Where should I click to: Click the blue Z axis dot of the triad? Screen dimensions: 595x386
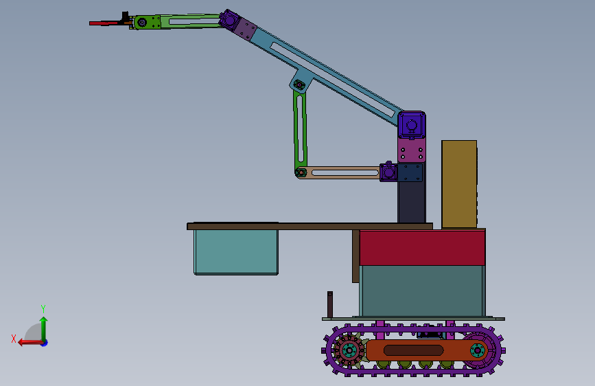[45, 343]
